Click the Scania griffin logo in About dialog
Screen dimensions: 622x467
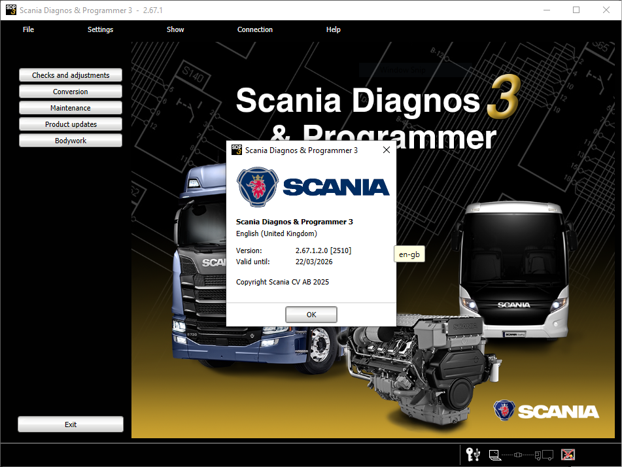pyautogui.click(x=258, y=186)
